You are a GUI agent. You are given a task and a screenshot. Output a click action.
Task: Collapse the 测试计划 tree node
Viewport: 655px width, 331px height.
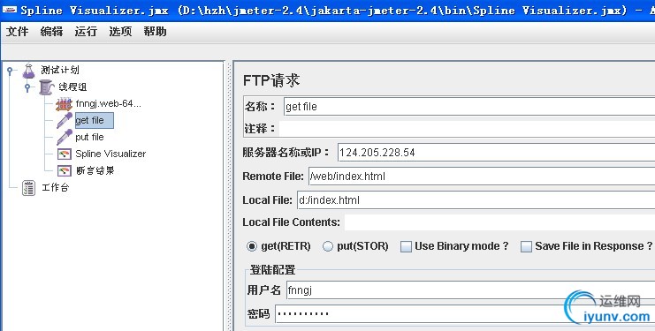10,71
